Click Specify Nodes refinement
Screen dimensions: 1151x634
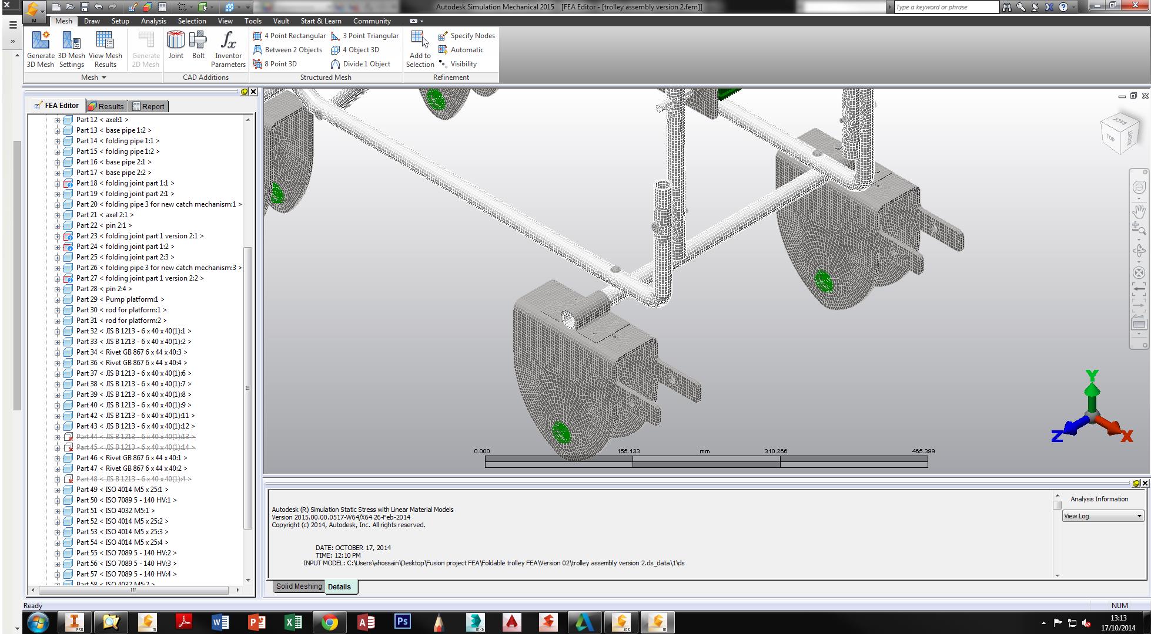467,36
